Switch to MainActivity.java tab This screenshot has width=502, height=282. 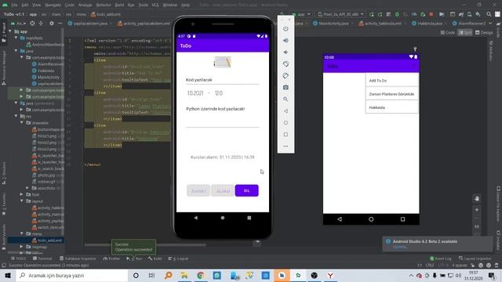click(332, 23)
